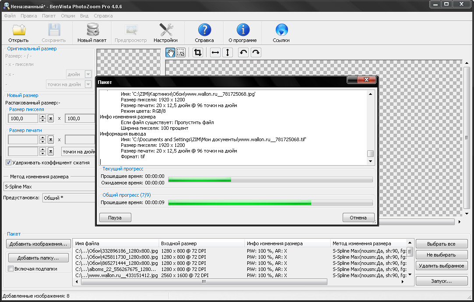Viewport: 474px width, 302px height.
Task: Increase pixel width with stepper up arrow
Action: click(x=42, y=117)
